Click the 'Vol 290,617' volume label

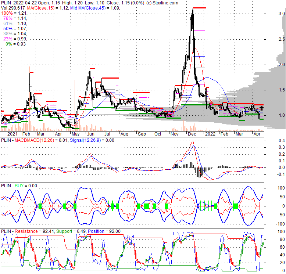pyautogui.click(x=13, y=8)
